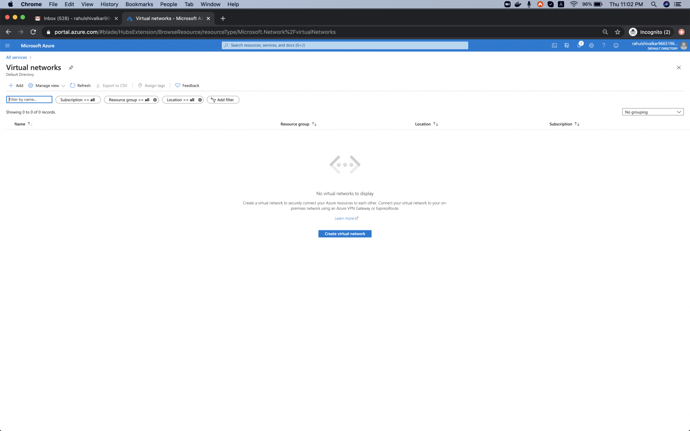Open the No grouping dropdown

(652, 112)
